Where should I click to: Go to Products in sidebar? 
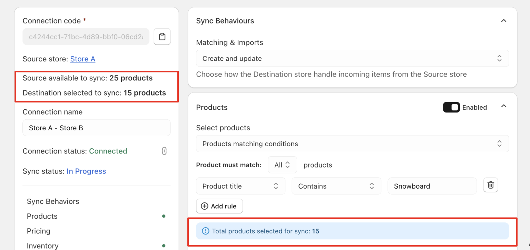click(42, 216)
